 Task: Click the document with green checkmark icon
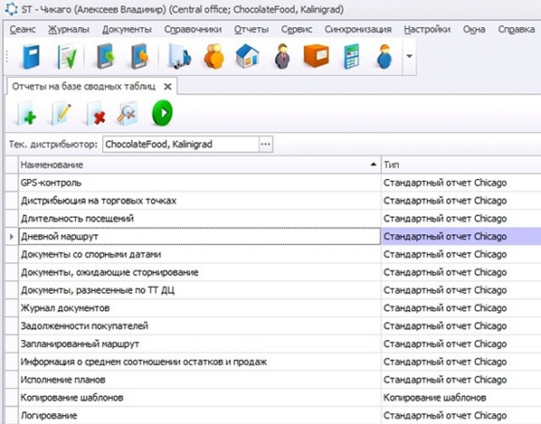(x=67, y=56)
